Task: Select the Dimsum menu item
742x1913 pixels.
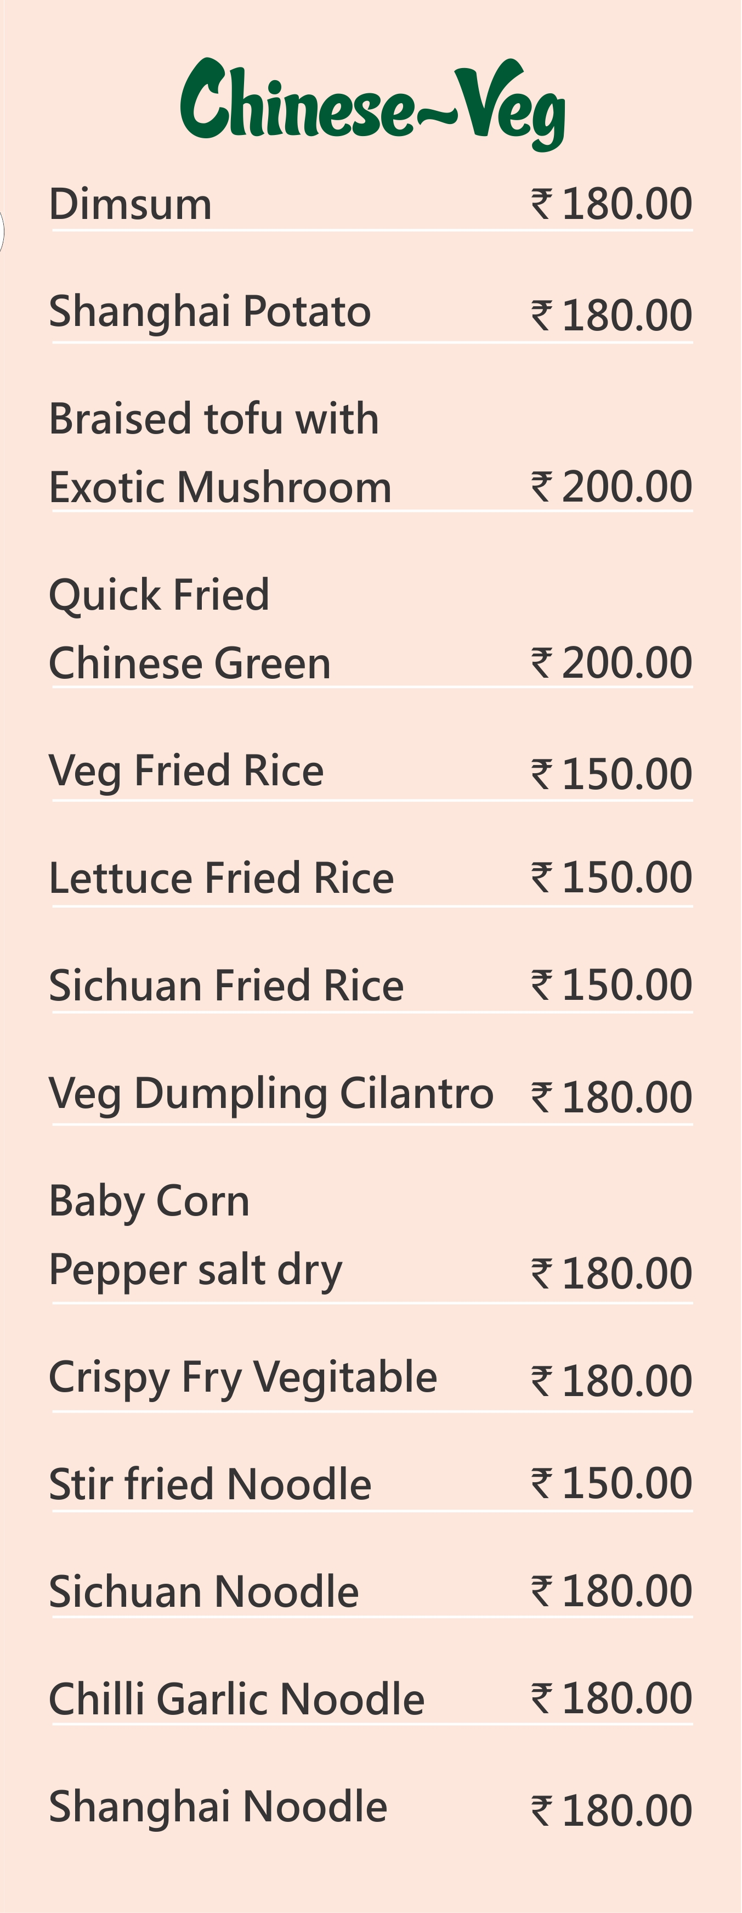Action: click(x=131, y=204)
